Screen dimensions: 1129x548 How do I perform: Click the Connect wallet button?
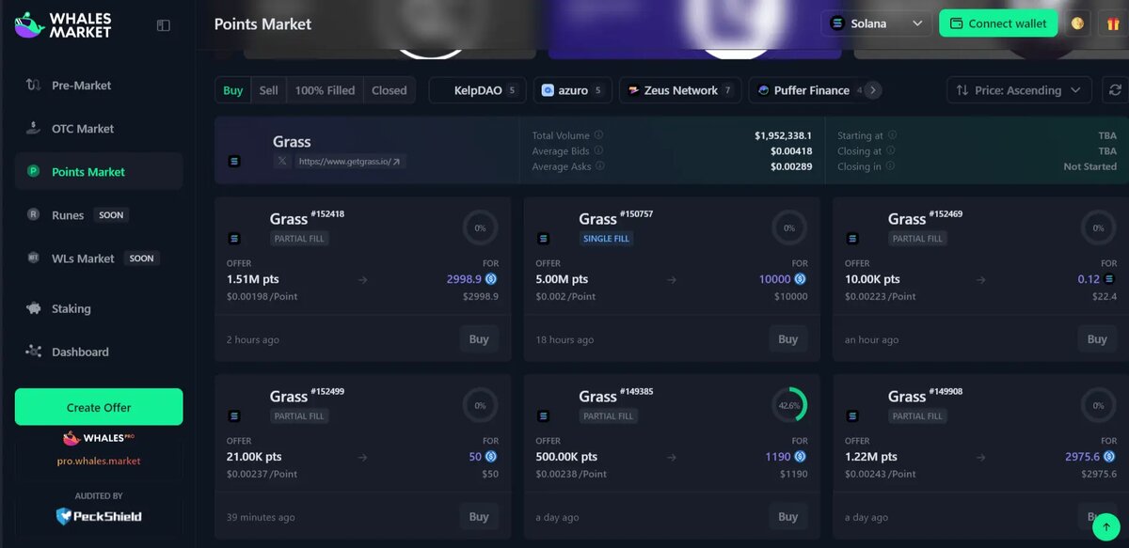(x=998, y=23)
